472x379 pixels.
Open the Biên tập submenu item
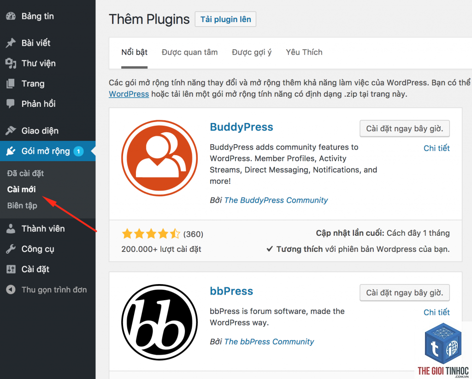[22, 206]
